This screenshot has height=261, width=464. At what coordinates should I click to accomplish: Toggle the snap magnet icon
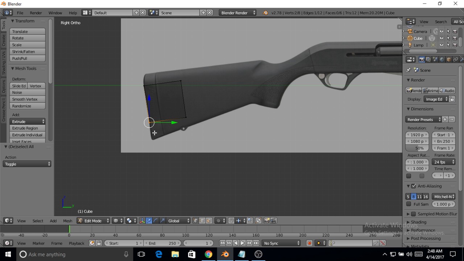[x=231, y=221]
